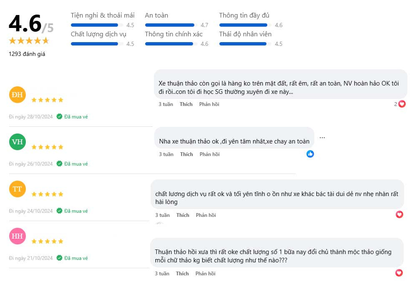Click the orange TT avatar
The width and height of the screenshot is (417, 292).
17,189
